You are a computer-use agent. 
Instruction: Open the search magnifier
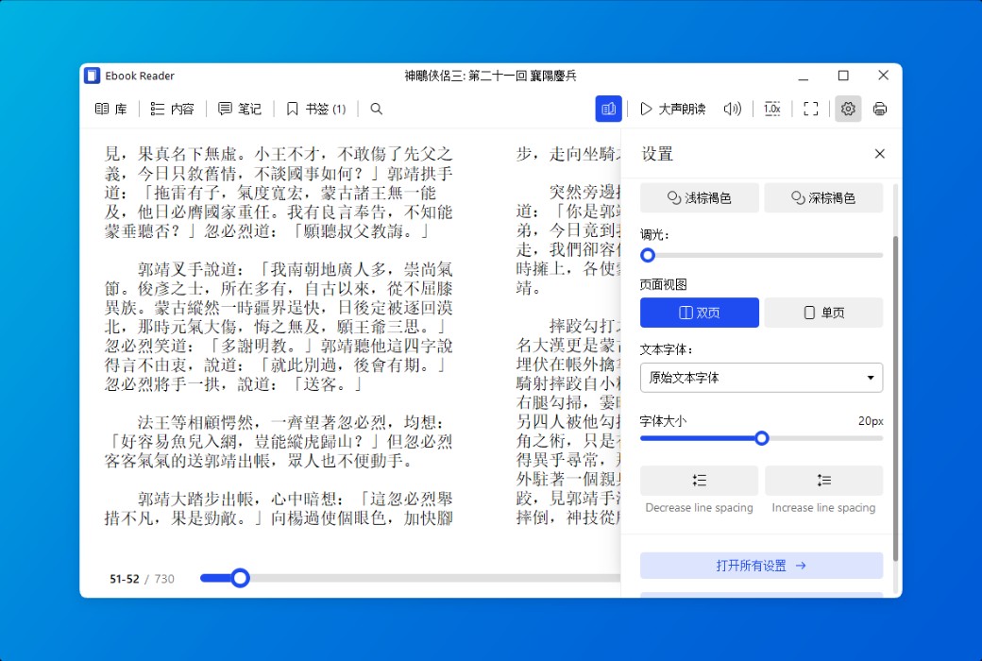(x=376, y=109)
